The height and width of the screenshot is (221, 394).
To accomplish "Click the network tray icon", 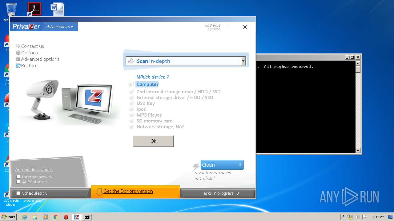I will [350, 217].
